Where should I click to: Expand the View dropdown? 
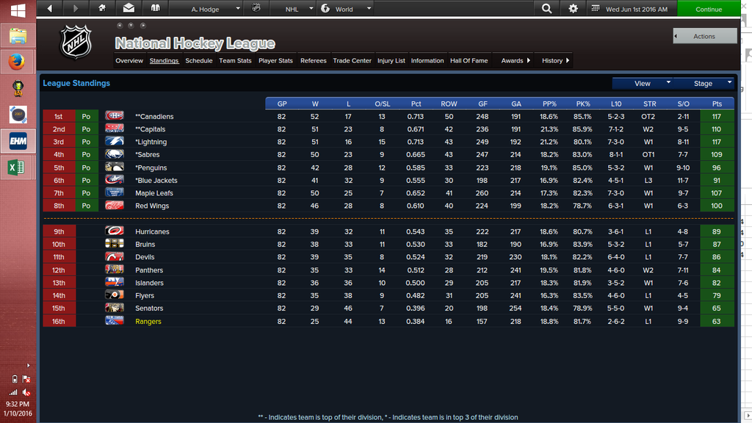pos(643,84)
